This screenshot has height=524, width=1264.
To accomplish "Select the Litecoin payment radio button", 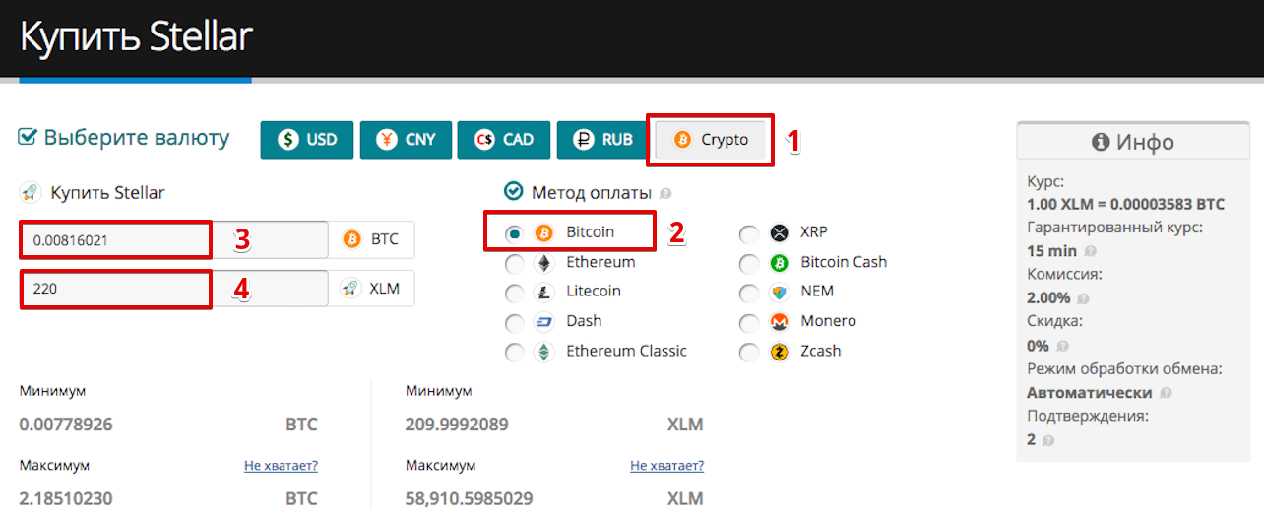I will [x=514, y=293].
